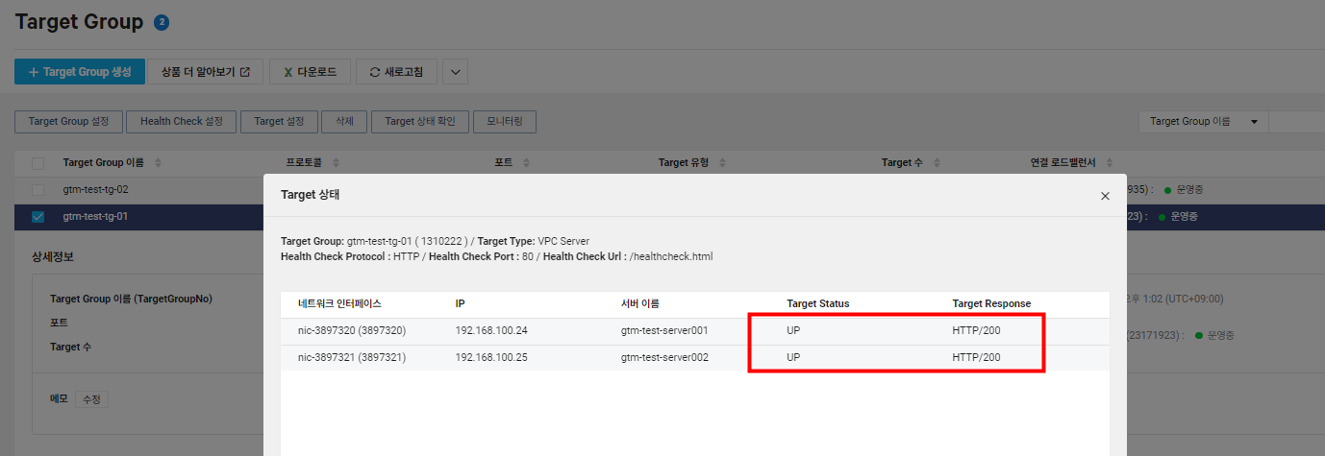The height and width of the screenshot is (456, 1325).
Task: Select gtm-test-tg-02 row name
Action: 95,189
